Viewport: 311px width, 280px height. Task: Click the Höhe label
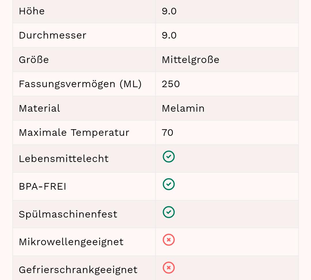[x=32, y=11]
